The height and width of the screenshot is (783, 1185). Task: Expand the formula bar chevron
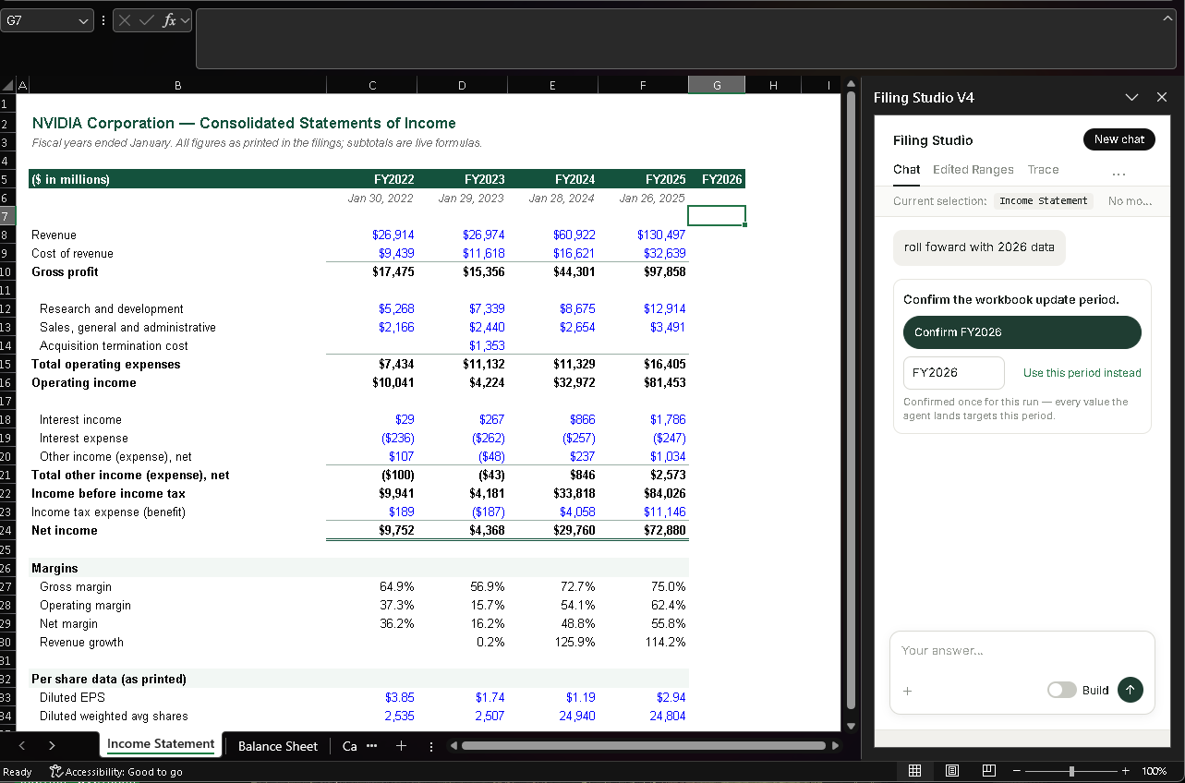click(x=1167, y=18)
